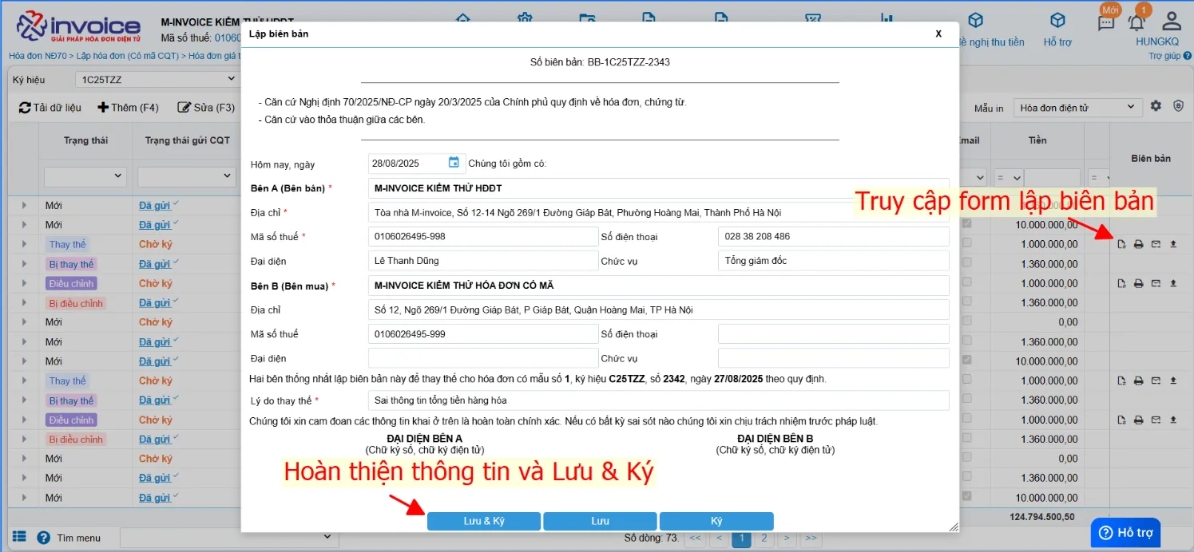1194x552 pixels.
Task: Click M-invoice logo
Action: pos(78,27)
